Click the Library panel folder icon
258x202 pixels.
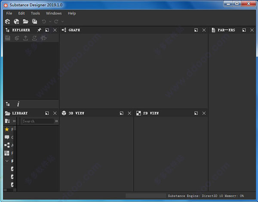(8, 113)
